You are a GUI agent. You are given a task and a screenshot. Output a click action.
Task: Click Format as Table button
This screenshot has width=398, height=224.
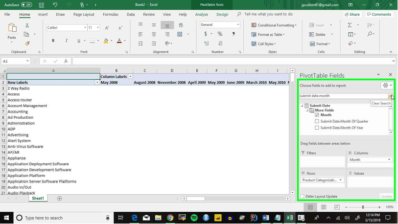coord(268,35)
